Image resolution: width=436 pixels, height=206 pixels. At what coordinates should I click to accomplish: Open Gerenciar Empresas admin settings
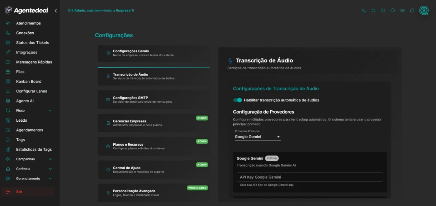click(154, 123)
